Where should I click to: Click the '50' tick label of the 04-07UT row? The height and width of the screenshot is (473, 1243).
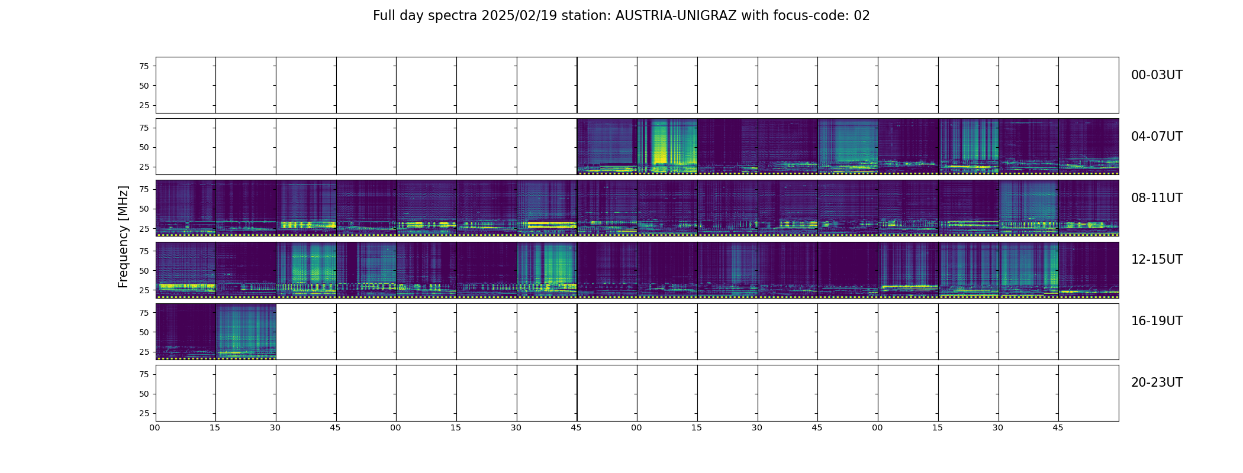144,147
